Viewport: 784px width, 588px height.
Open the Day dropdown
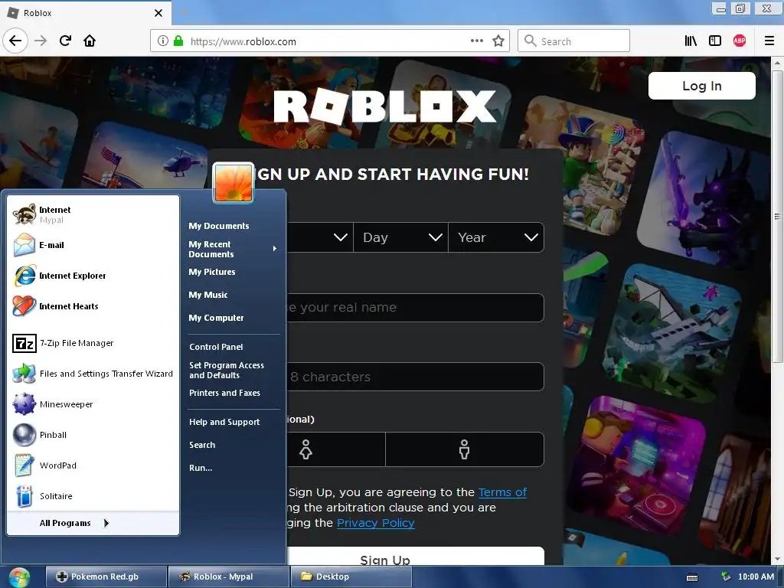(401, 237)
